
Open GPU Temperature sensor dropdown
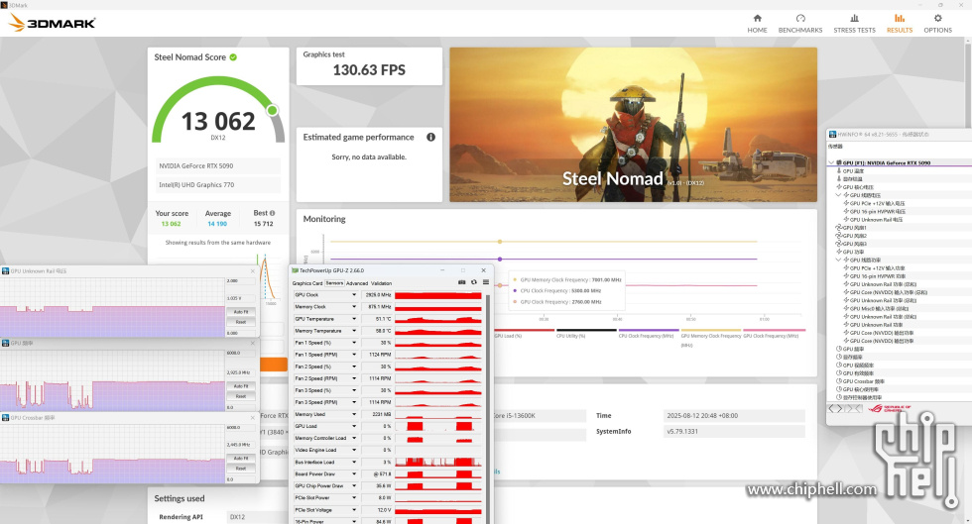(354, 319)
